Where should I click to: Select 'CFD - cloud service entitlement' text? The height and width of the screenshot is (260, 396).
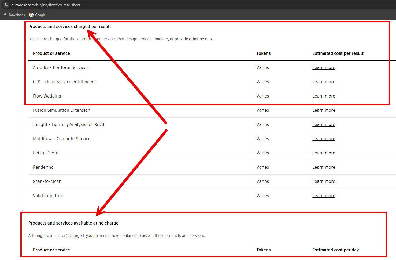pyautogui.click(x=64, y=82)
